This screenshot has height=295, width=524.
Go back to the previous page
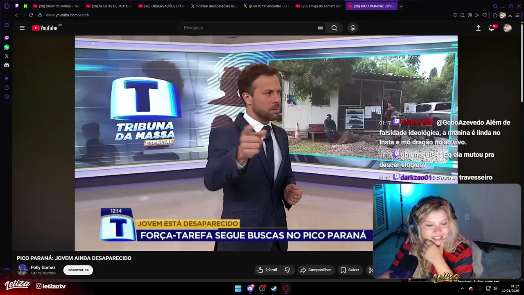click(x=16, y=15)
